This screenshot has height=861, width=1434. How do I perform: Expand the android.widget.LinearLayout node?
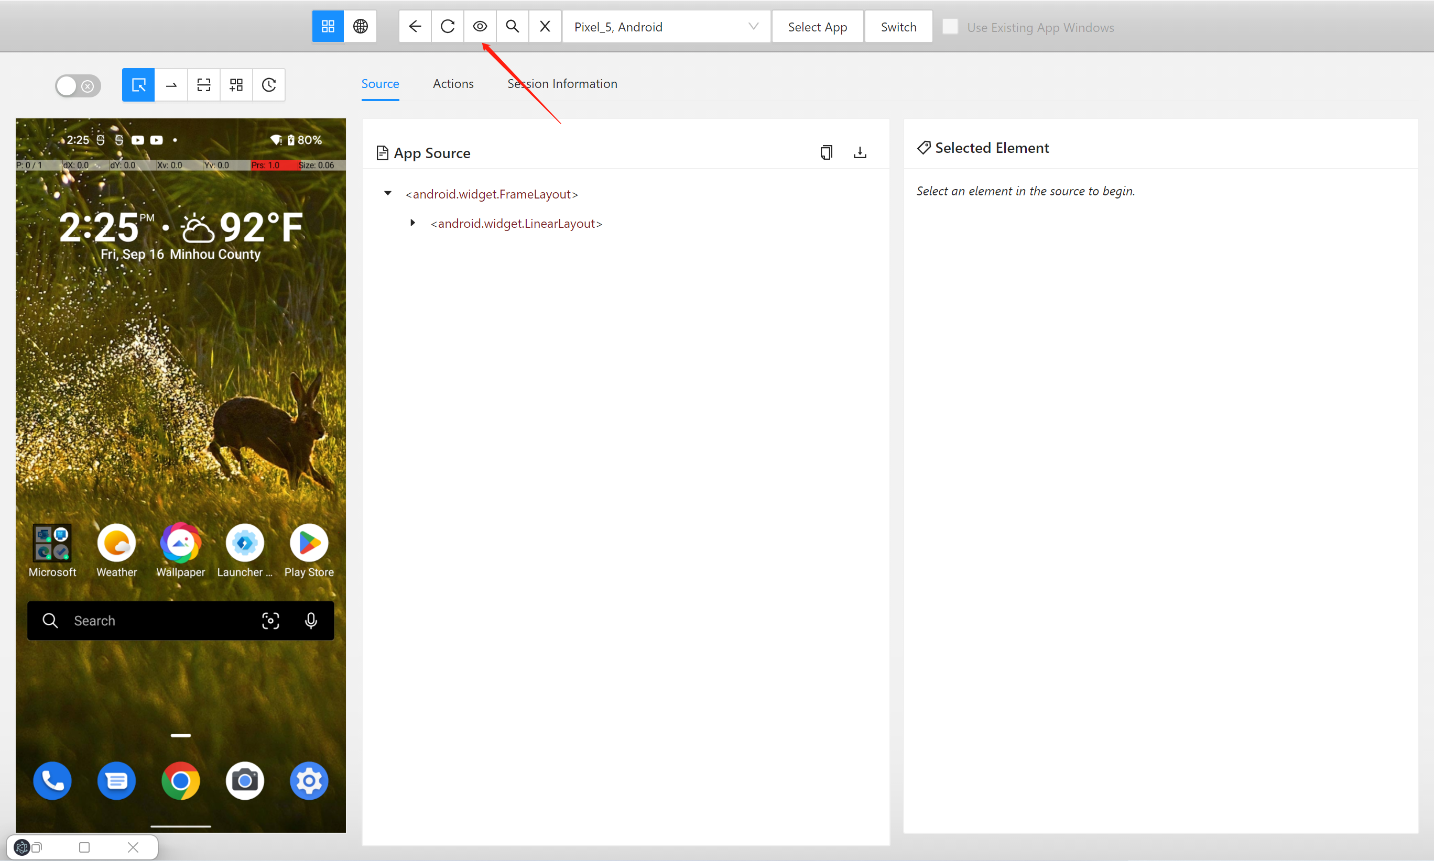413,224
